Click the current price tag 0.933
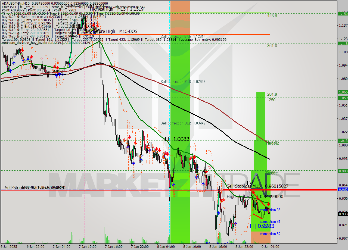Viewport: 348px width, 250px height. [x=343, y=214]
